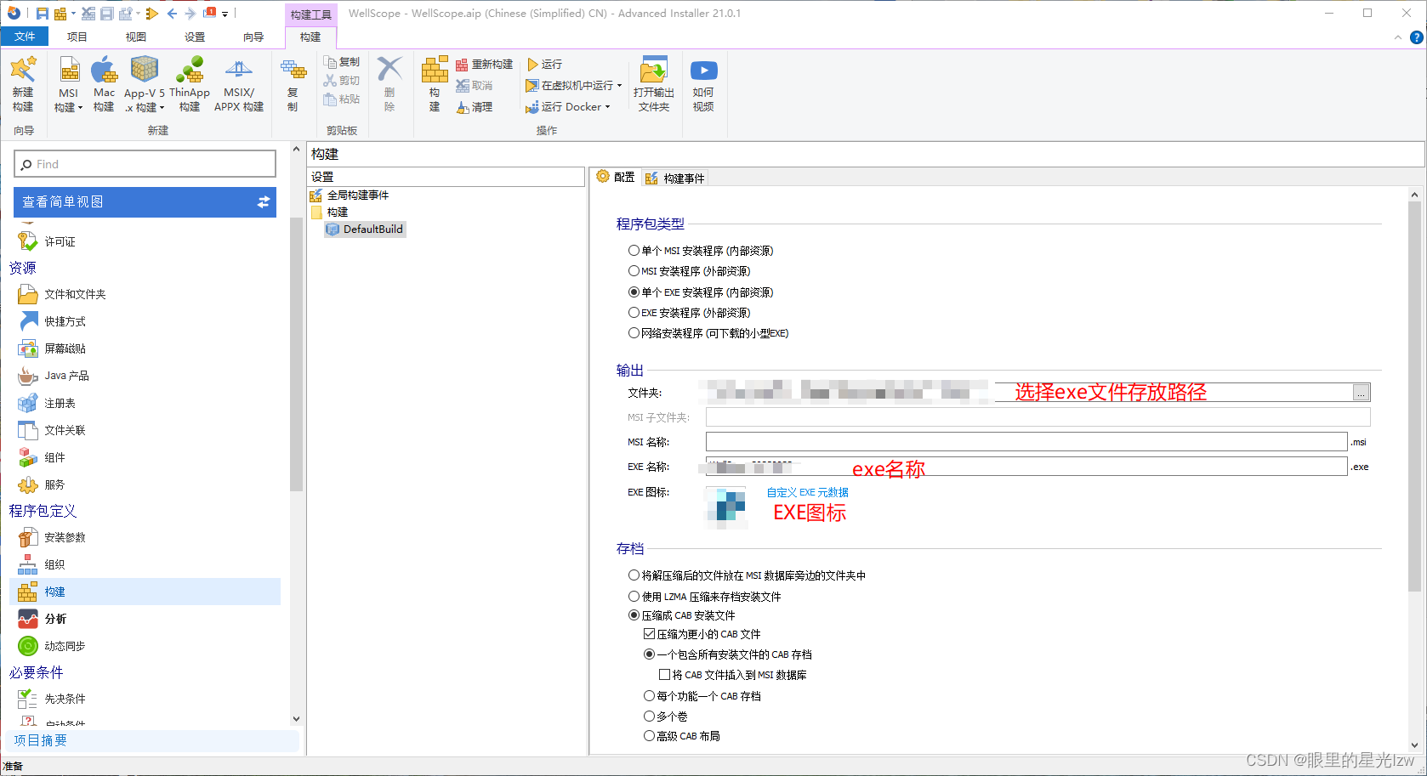Select EXE 安装程序 (外部资源) radio
The width and height of the screenshot is (1427, 776).
[634, 313]
